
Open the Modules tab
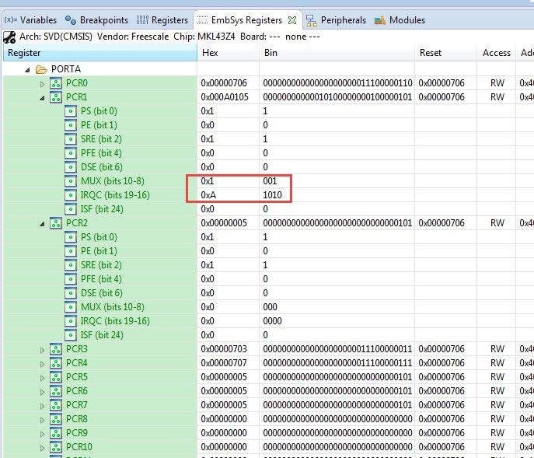(400, 20)
